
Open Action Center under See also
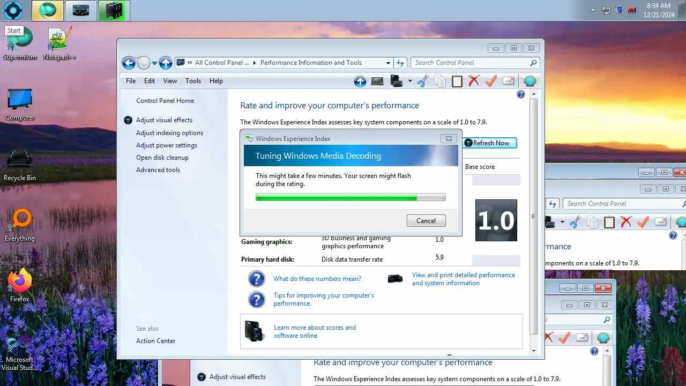pyautogui.click(x=155, y=341)
